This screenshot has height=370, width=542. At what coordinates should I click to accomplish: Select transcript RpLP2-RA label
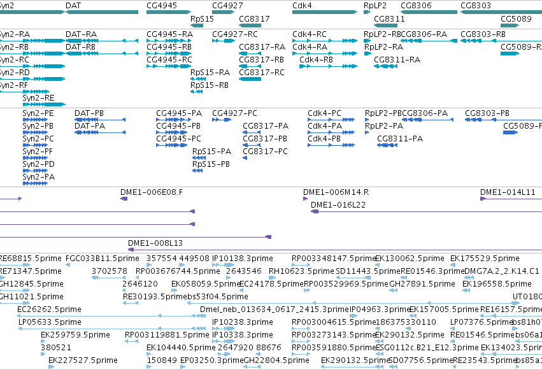(x=383, y=46)
